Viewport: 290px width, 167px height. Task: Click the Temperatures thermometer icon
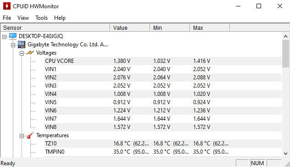tap(30, 135)
